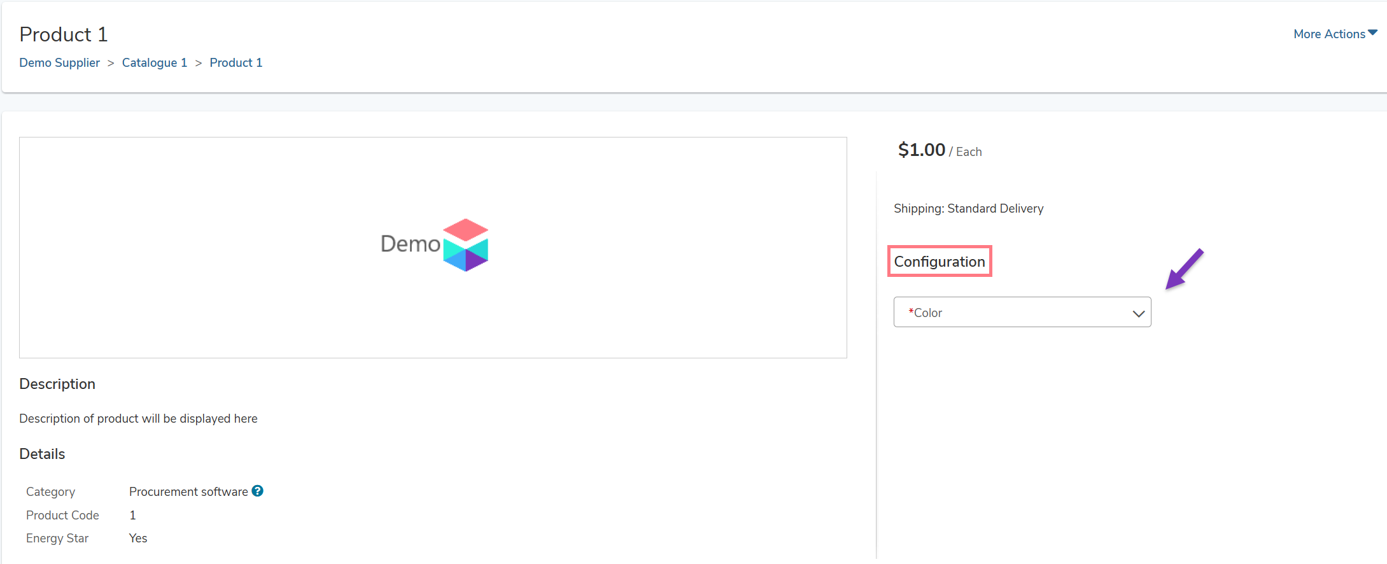
Task: Click the Product 1 breadcrumb link
Action: tap(236, 62)
